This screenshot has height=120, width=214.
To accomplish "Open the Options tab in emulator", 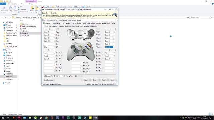I will coord(84,23).
